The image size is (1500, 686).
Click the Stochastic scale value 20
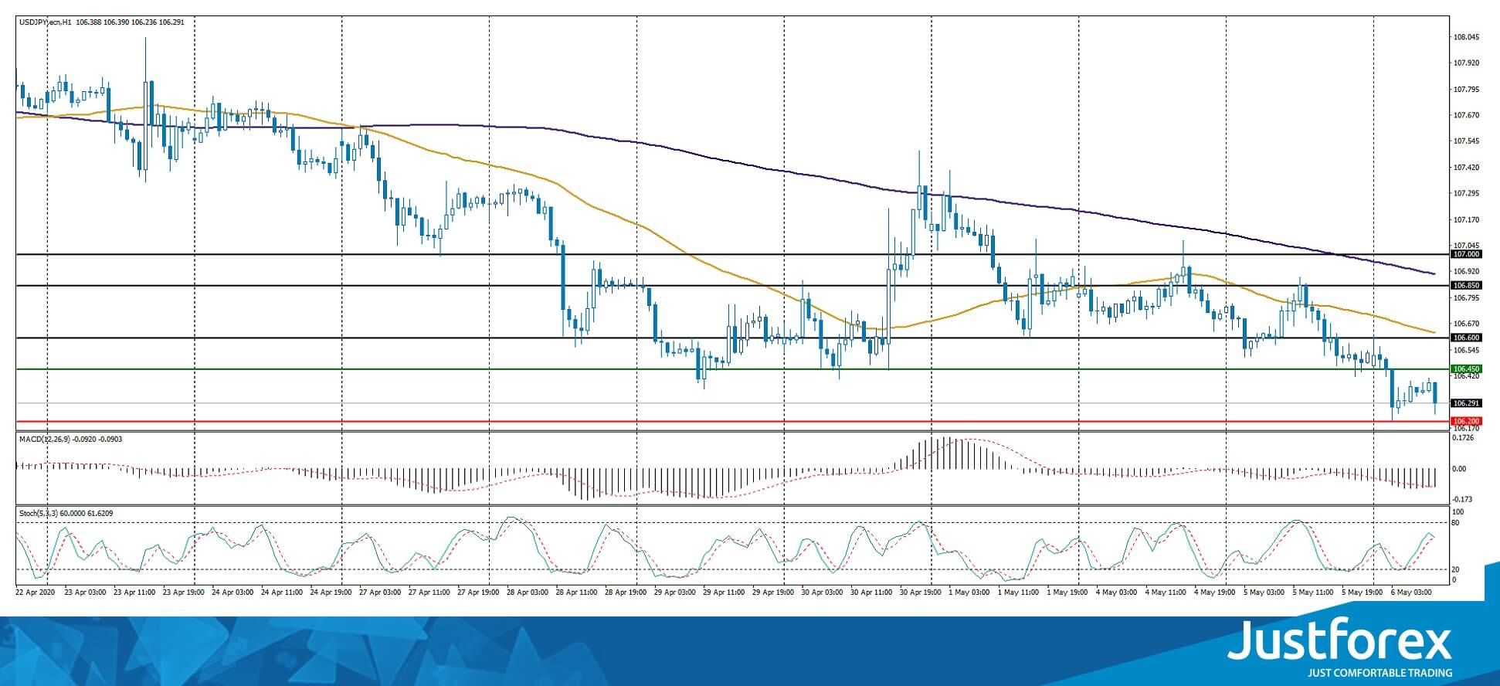[1456, 570]
